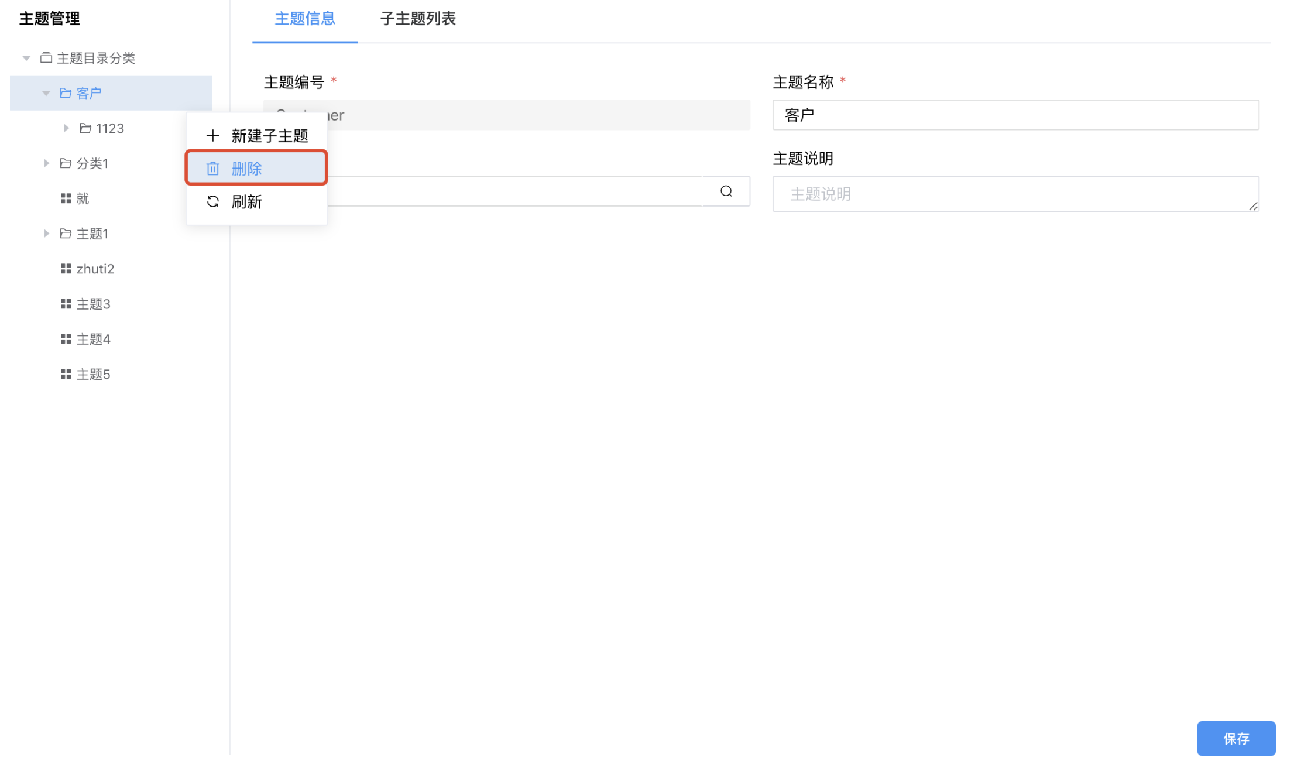1311x768 pixels.
Task: Click the plus icon for 新建子主题
Action: tap(212, 136)
